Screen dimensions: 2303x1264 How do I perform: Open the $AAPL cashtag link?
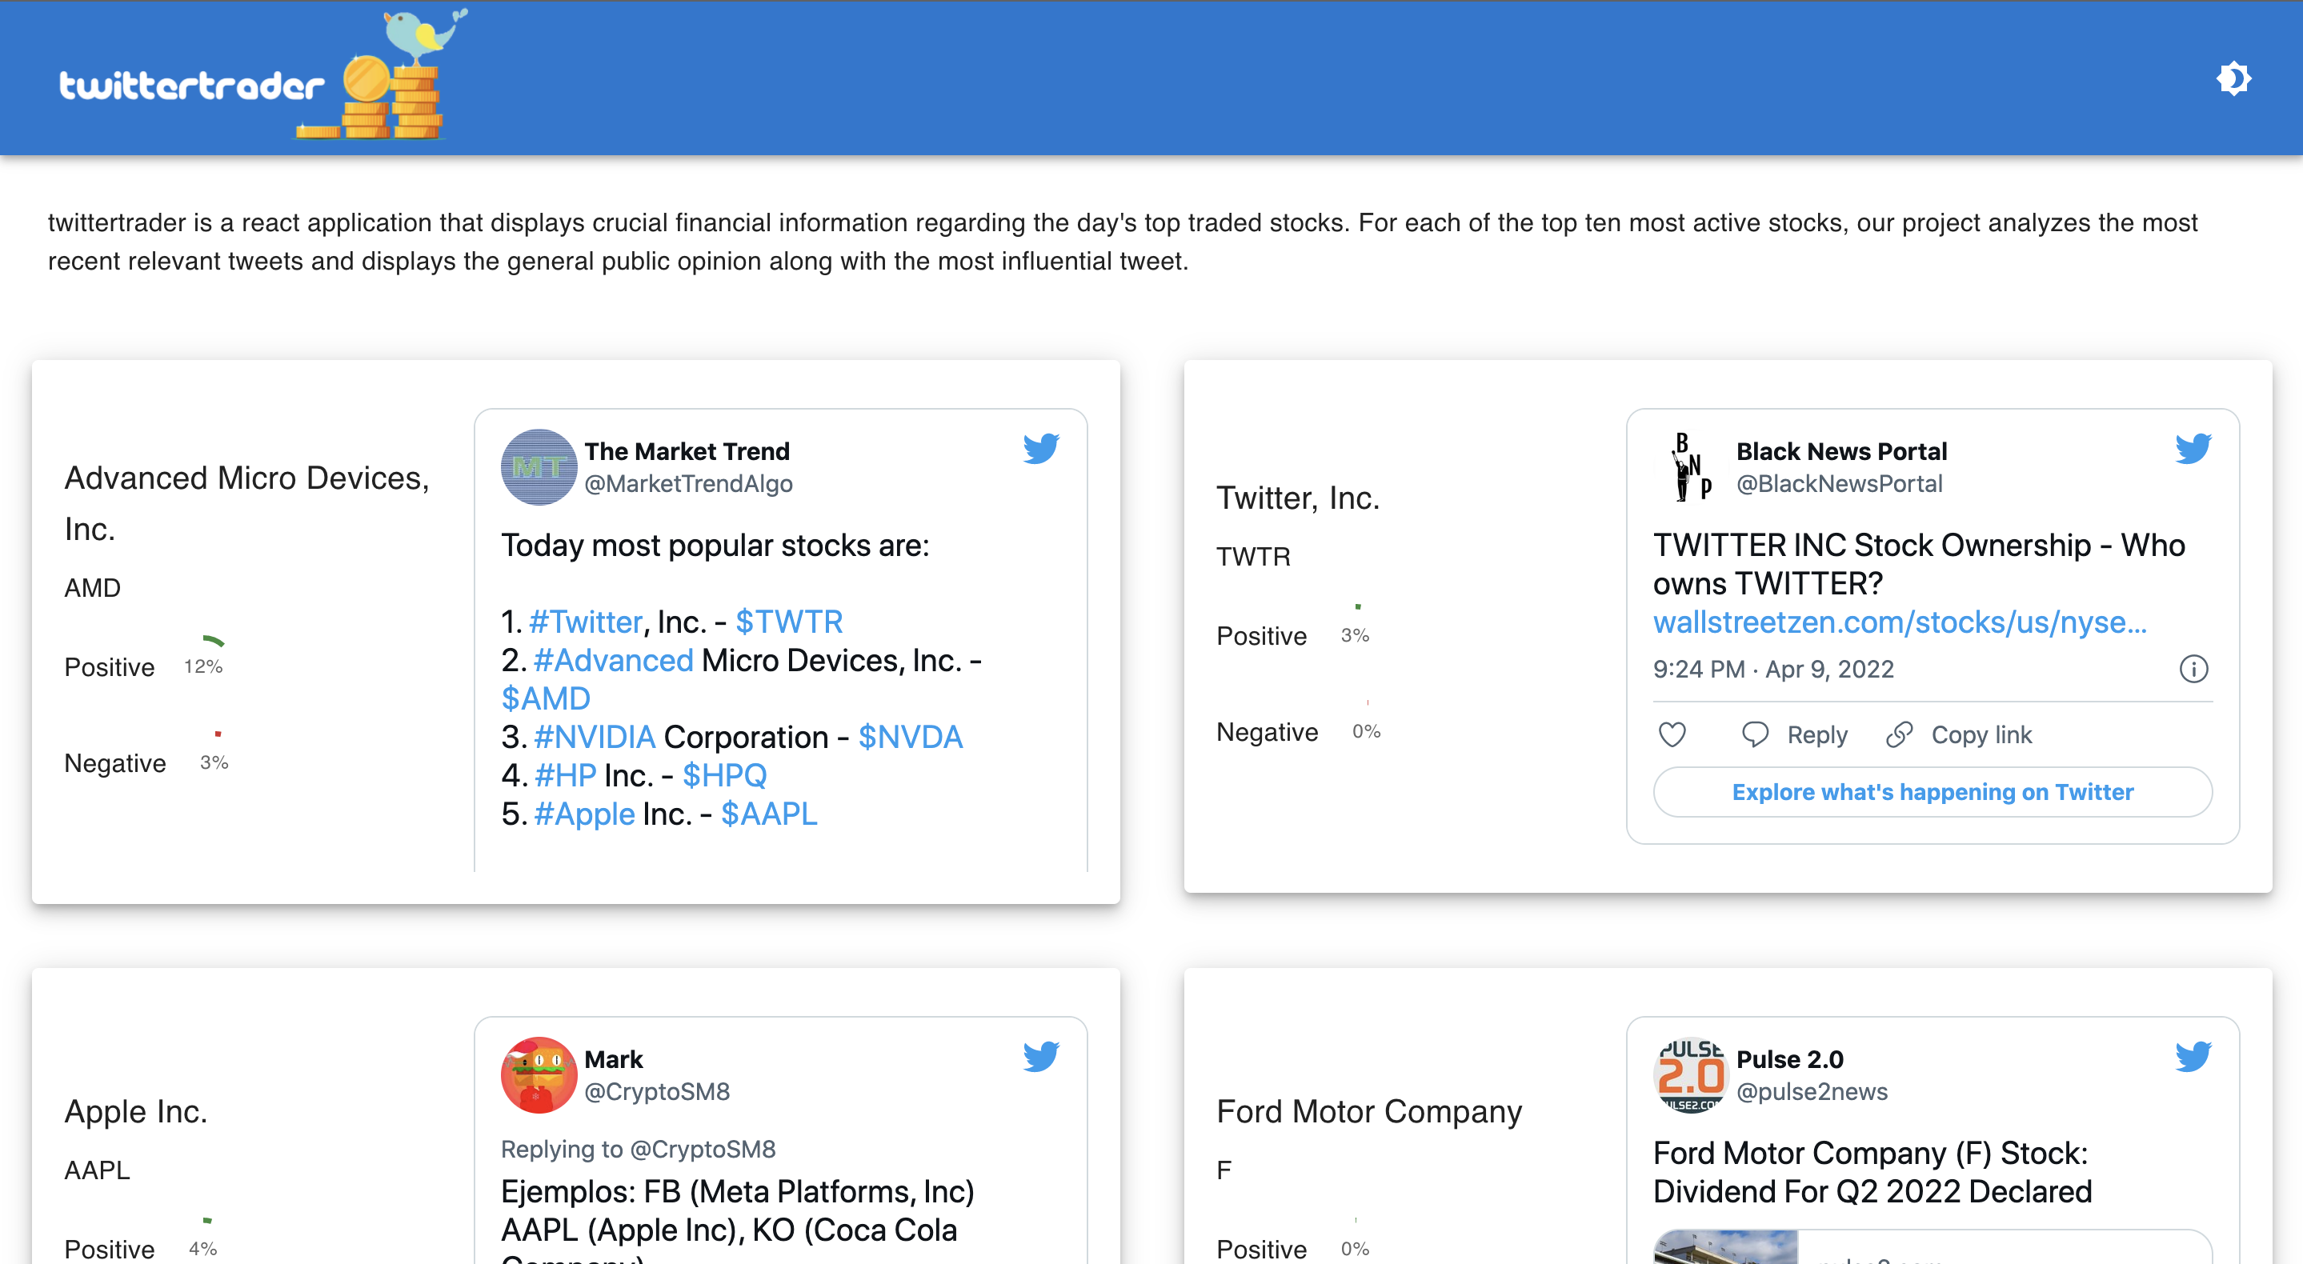pyautogui.click(x=769, y=814)
